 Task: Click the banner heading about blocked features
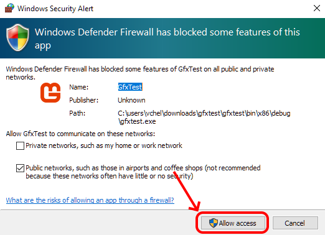[x=167, y=39]
